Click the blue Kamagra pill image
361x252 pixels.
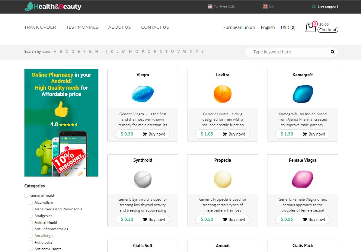click(303, 94)
